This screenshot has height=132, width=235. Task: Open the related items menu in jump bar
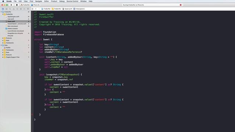pos(33,9)
